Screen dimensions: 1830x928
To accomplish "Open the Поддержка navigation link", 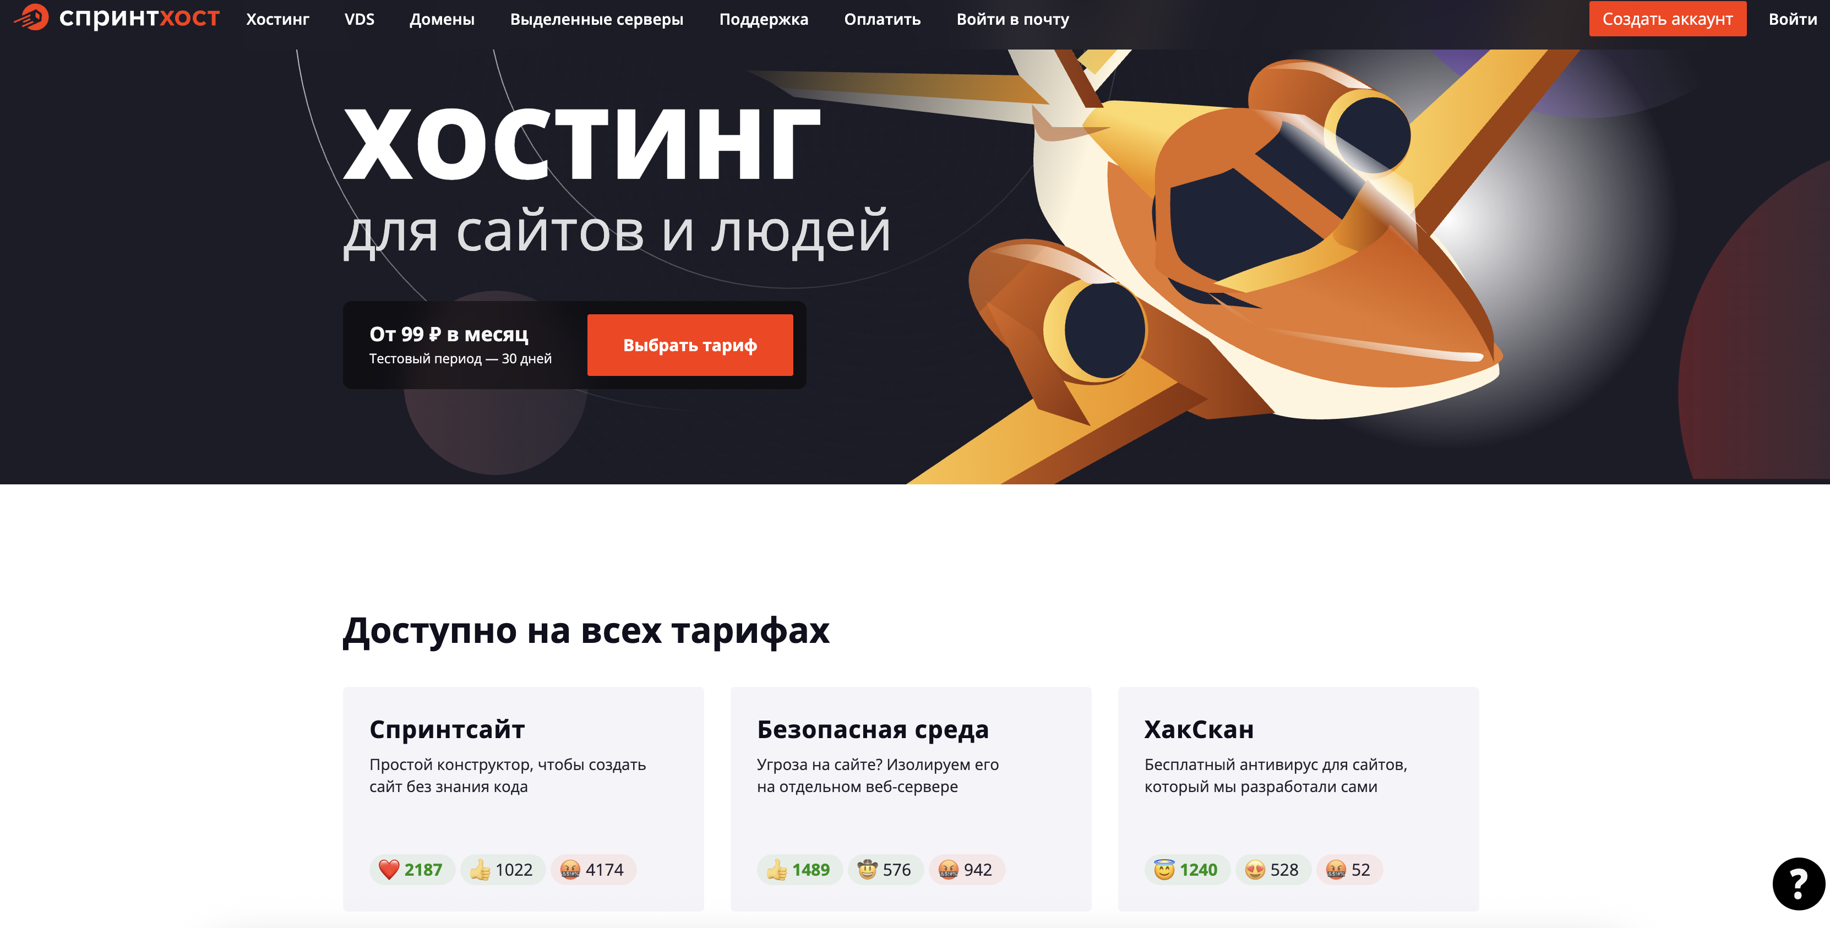I will (764, 19).
